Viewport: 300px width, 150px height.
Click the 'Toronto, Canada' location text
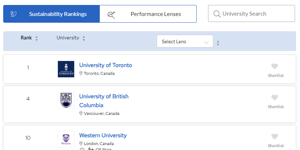[x=99, y=73]
